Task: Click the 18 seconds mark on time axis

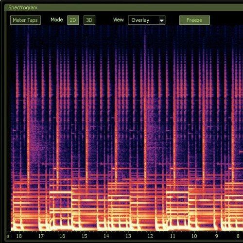Action: coord(19,236)
